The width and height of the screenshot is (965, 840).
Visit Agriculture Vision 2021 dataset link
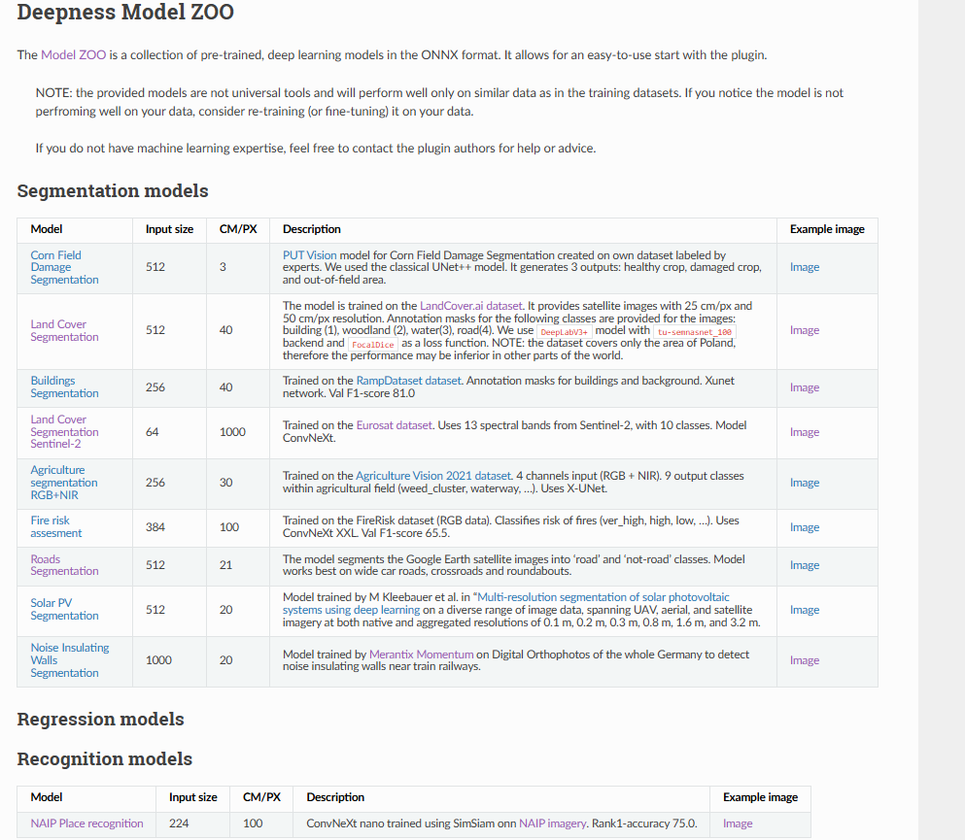click(x=433, y=475)
